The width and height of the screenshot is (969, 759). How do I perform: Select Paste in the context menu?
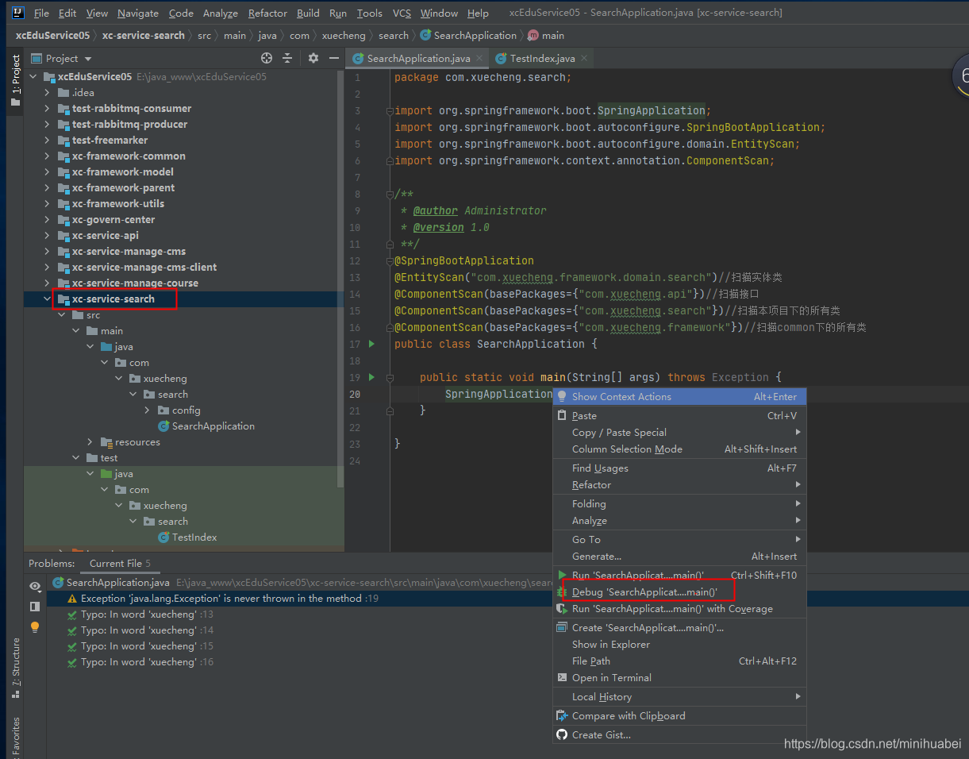coord(679,415)
